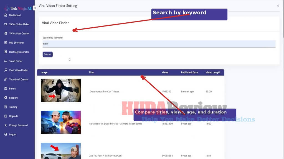Viewport: 284px width, 159px height.
Task: Open the settings gear at top right
Action: click(278, 6)
